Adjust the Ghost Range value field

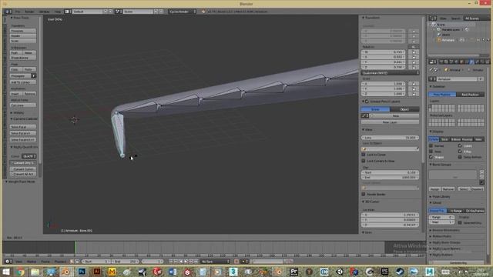click(x=441, y=217)
